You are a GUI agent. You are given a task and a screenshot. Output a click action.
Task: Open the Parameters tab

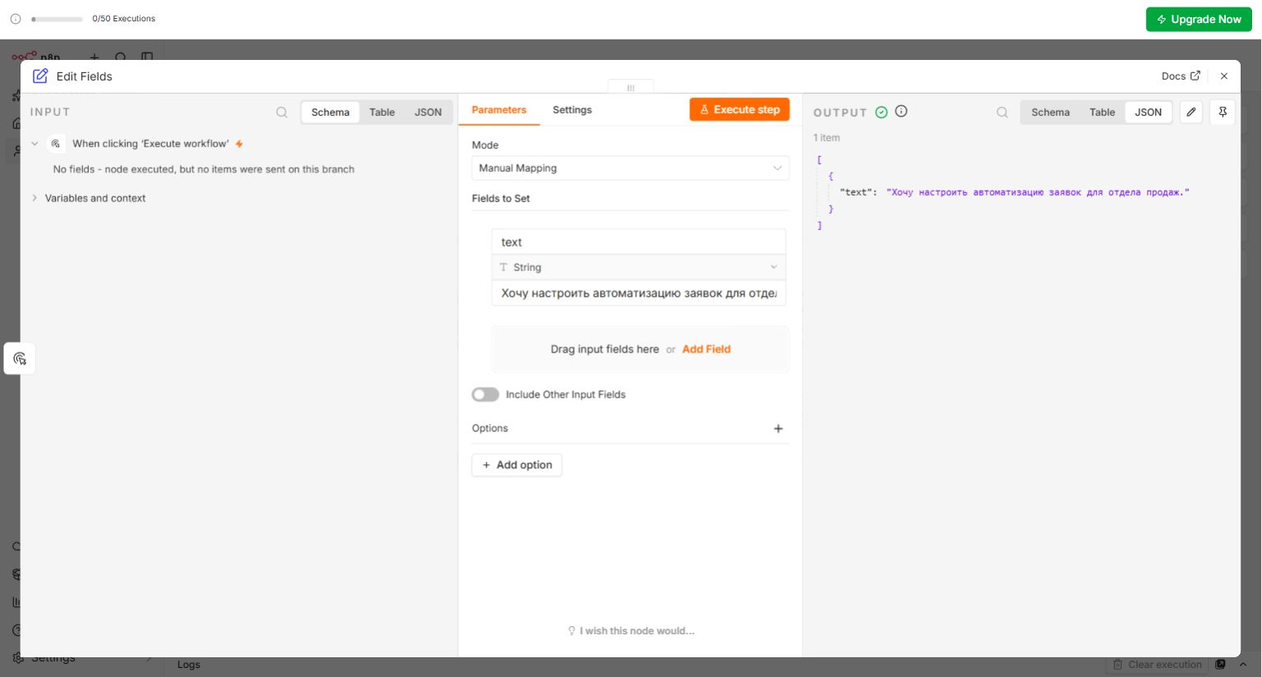point(499,109)
